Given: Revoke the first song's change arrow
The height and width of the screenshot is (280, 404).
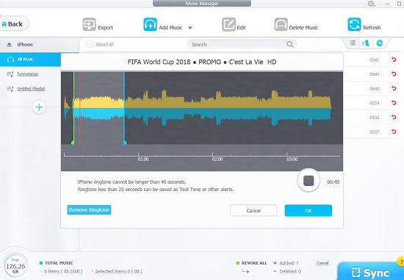Looking at the screenshot, I should click(394, 60).
